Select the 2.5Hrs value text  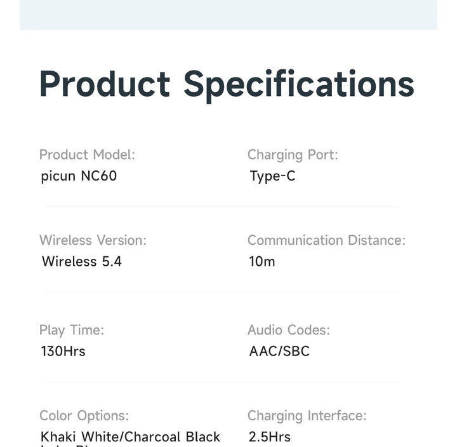coord(270,437)
